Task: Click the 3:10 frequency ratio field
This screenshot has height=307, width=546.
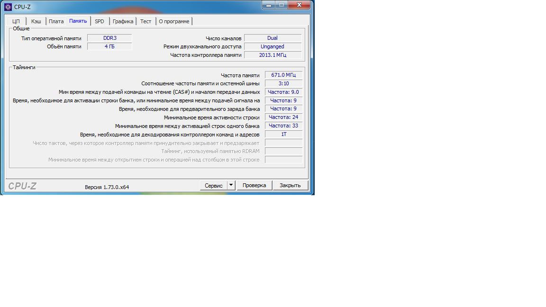Action: [x=283, y=83]
